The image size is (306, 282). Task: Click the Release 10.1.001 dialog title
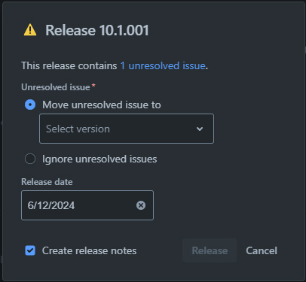(x=97, y=30)
